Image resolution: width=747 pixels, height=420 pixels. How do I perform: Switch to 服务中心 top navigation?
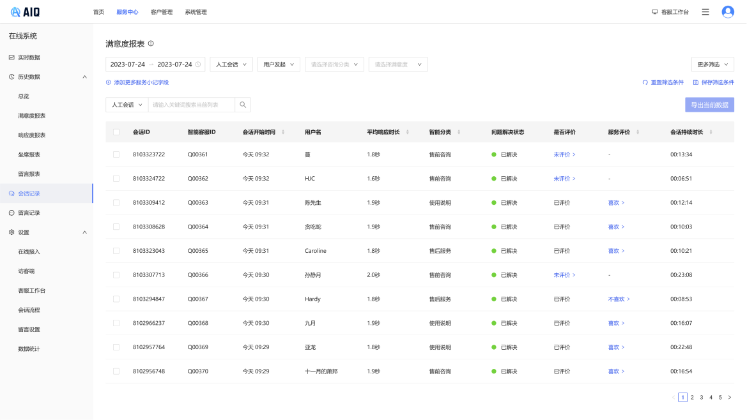click(127, 12)
